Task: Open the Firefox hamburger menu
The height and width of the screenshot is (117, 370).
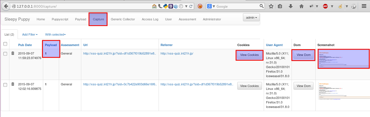Action: pos(364,6)
